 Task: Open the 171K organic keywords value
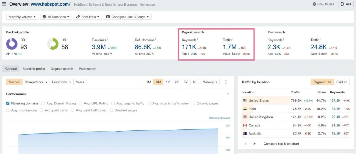189,47
